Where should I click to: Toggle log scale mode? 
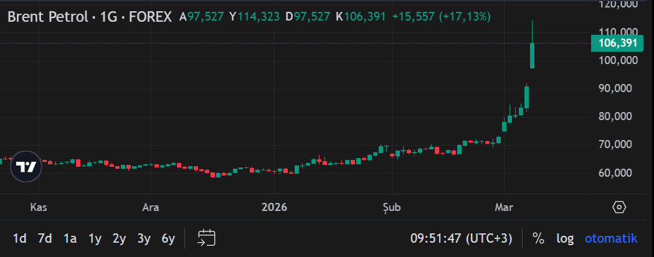tap(564, 238)
